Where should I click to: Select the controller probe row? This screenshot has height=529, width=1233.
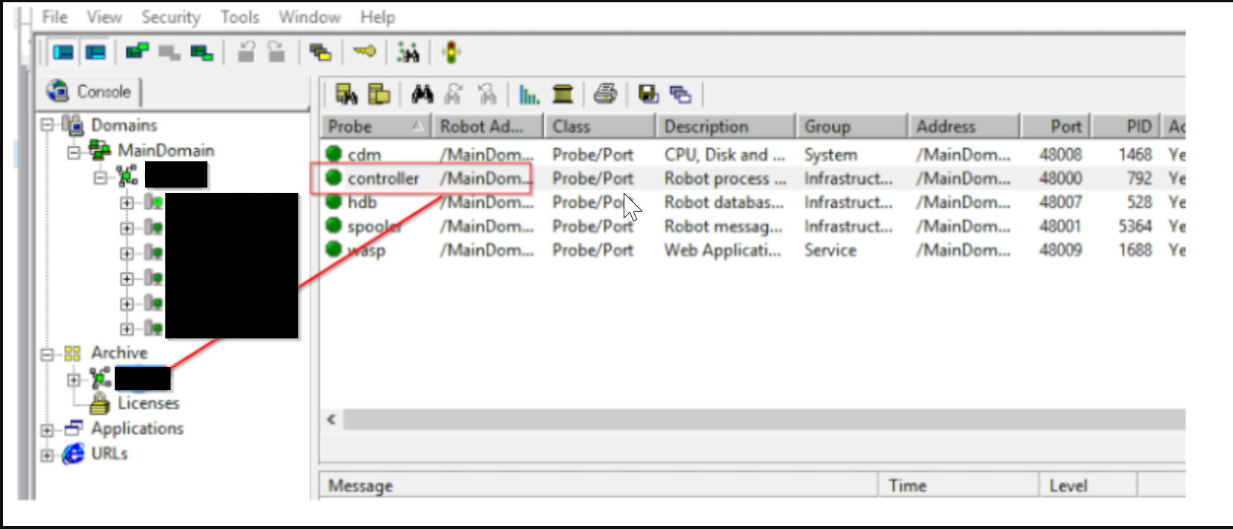[383, 179]
